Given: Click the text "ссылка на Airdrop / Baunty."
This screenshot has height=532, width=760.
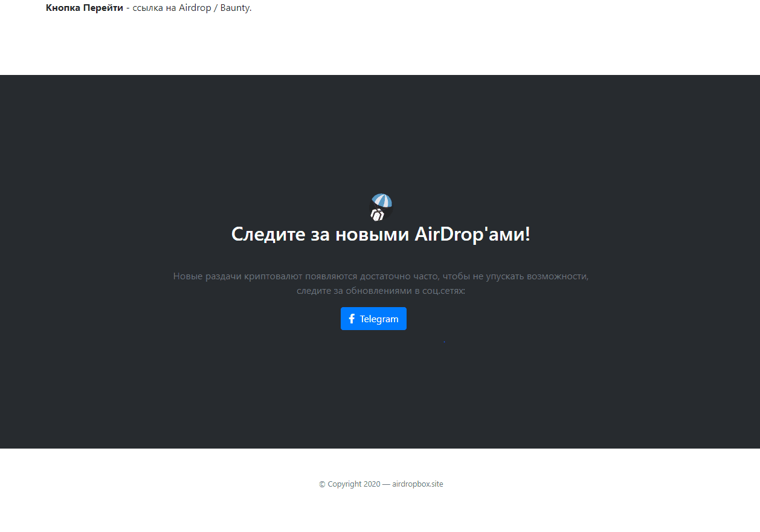Looking at the screenshot, I should tap(192, 8).
